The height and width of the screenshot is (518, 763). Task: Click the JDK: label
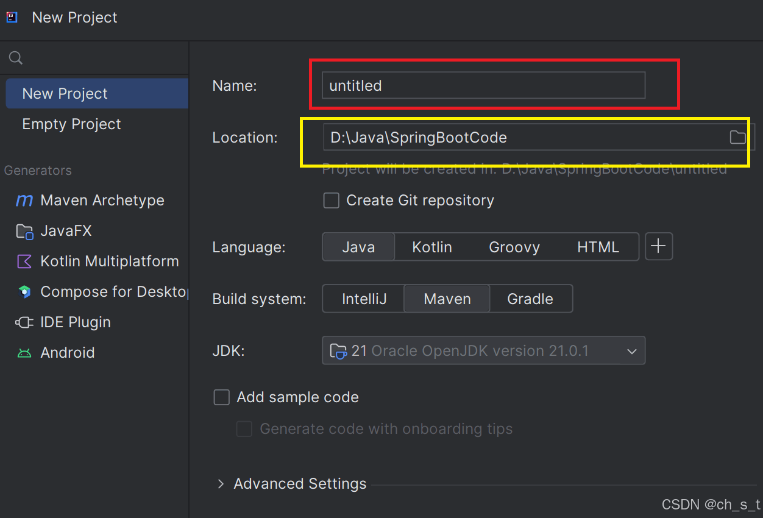pos(228,351)
